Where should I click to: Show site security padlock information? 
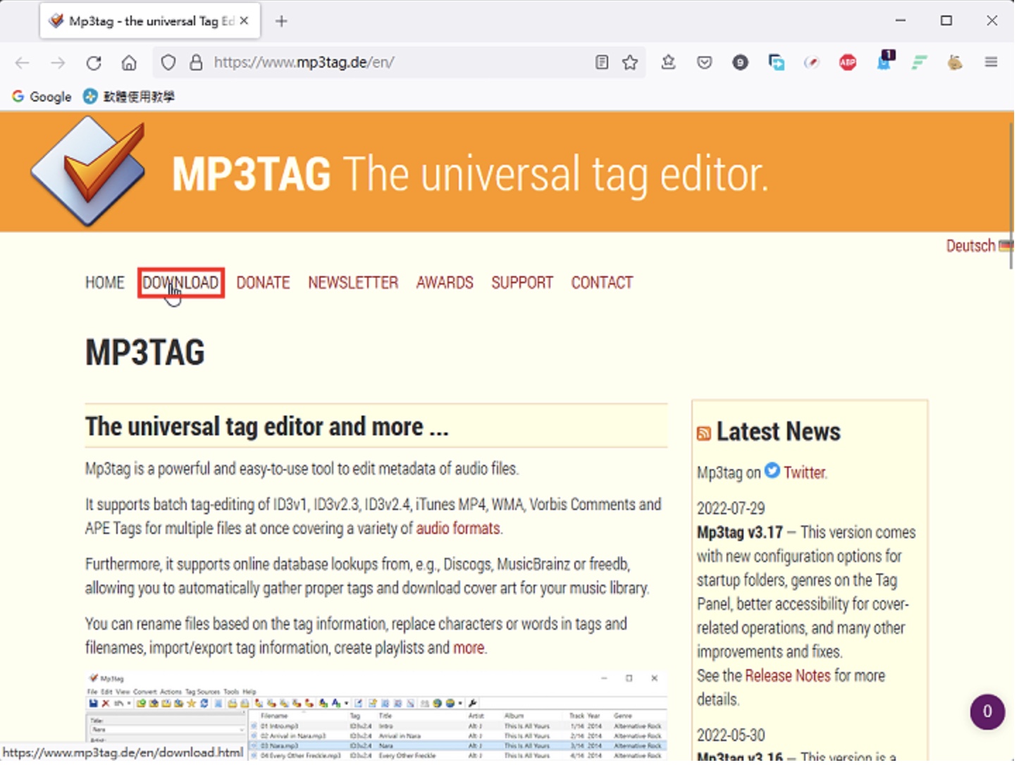197,63
